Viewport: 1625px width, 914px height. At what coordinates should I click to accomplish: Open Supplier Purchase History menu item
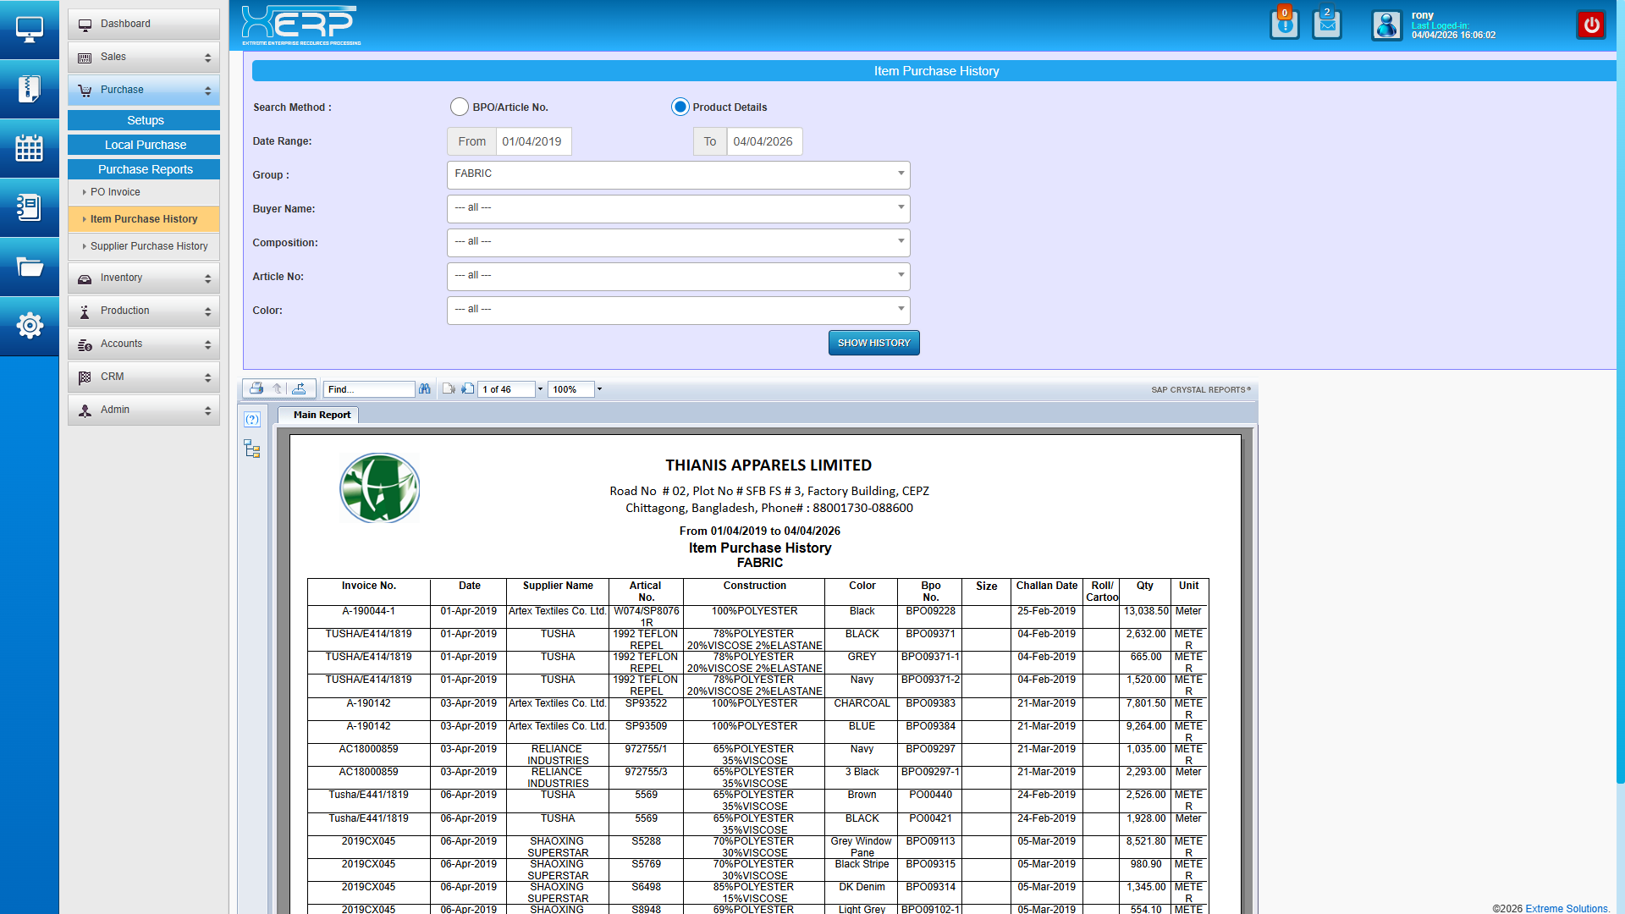(149, 246)
